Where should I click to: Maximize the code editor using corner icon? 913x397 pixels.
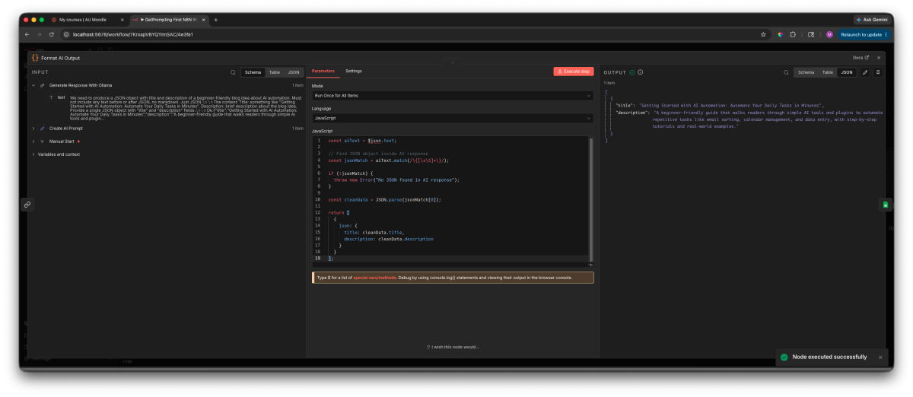590,264
